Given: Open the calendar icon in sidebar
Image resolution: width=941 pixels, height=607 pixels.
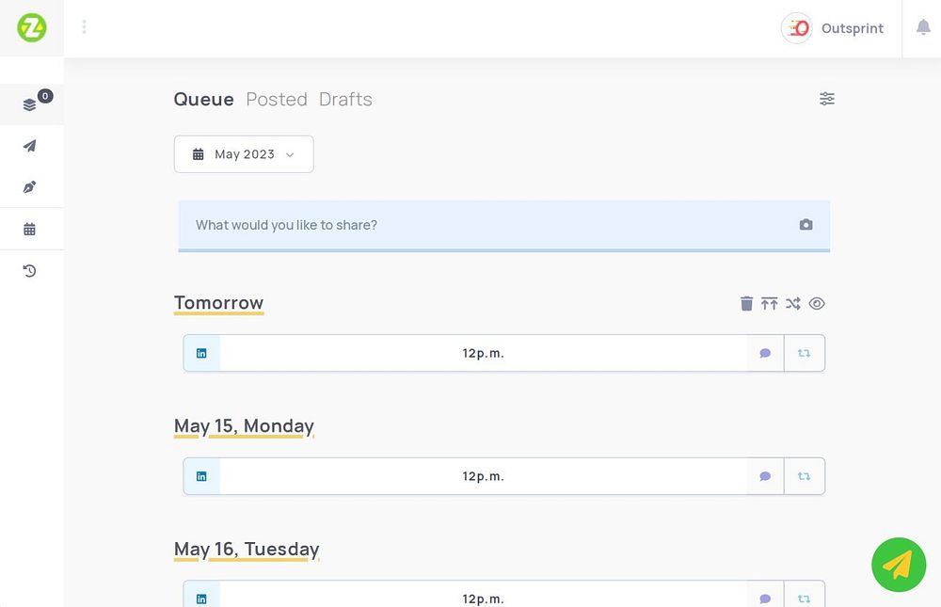Looking at the screenshot, I should [x=30, y=229].
